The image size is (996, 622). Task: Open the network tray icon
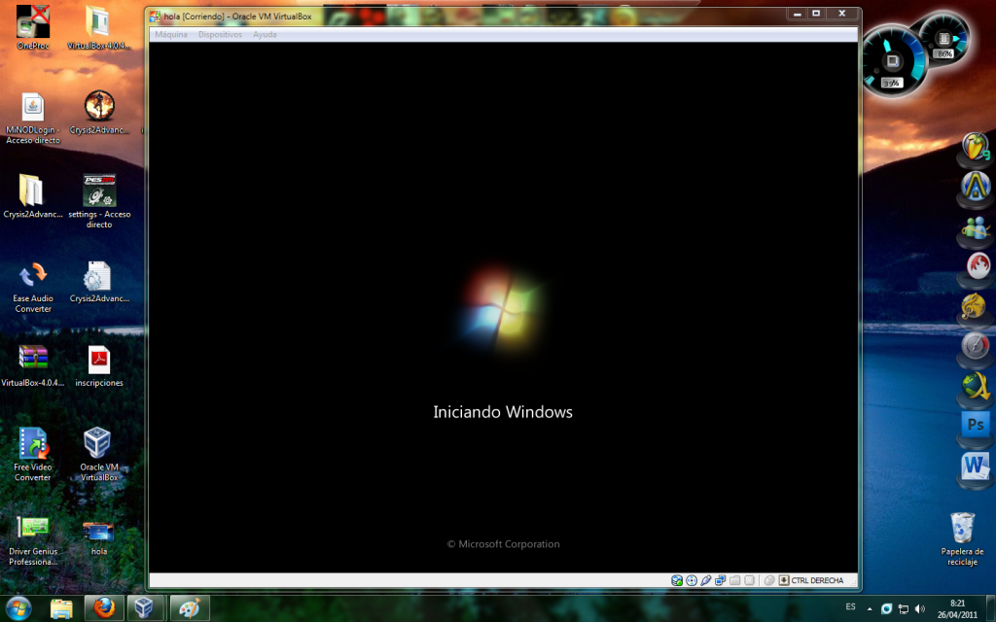pos(903,608)
